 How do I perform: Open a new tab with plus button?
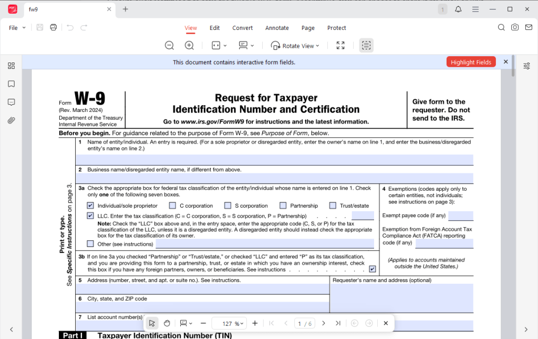tap(126, 9)
